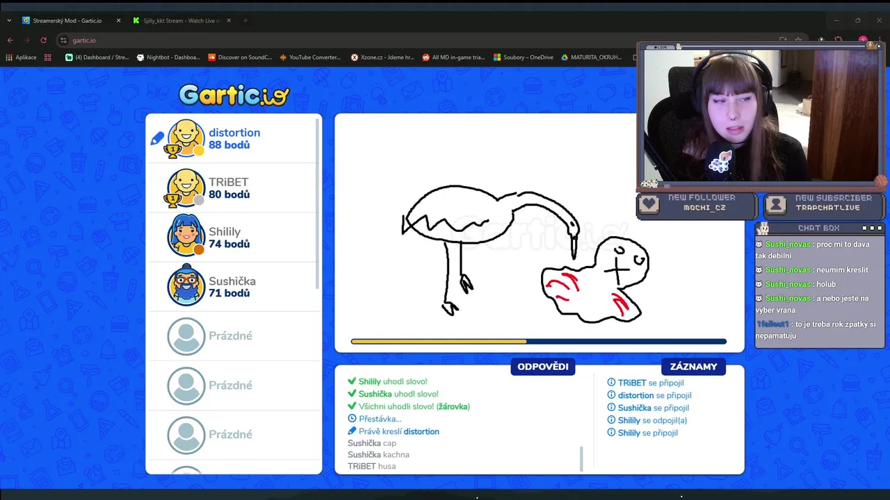The image size is (890, 500).
Task: Click the checkmark beside Shilily uhodl slovo!
Action: [352, 381]
